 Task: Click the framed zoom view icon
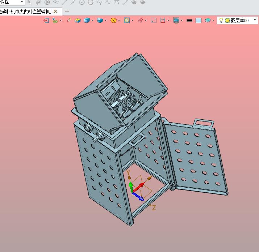coord(127,21)
